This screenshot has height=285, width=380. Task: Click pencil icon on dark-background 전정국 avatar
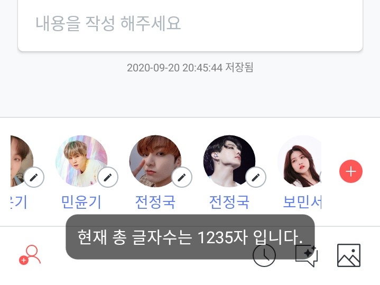tap(256, 177)
